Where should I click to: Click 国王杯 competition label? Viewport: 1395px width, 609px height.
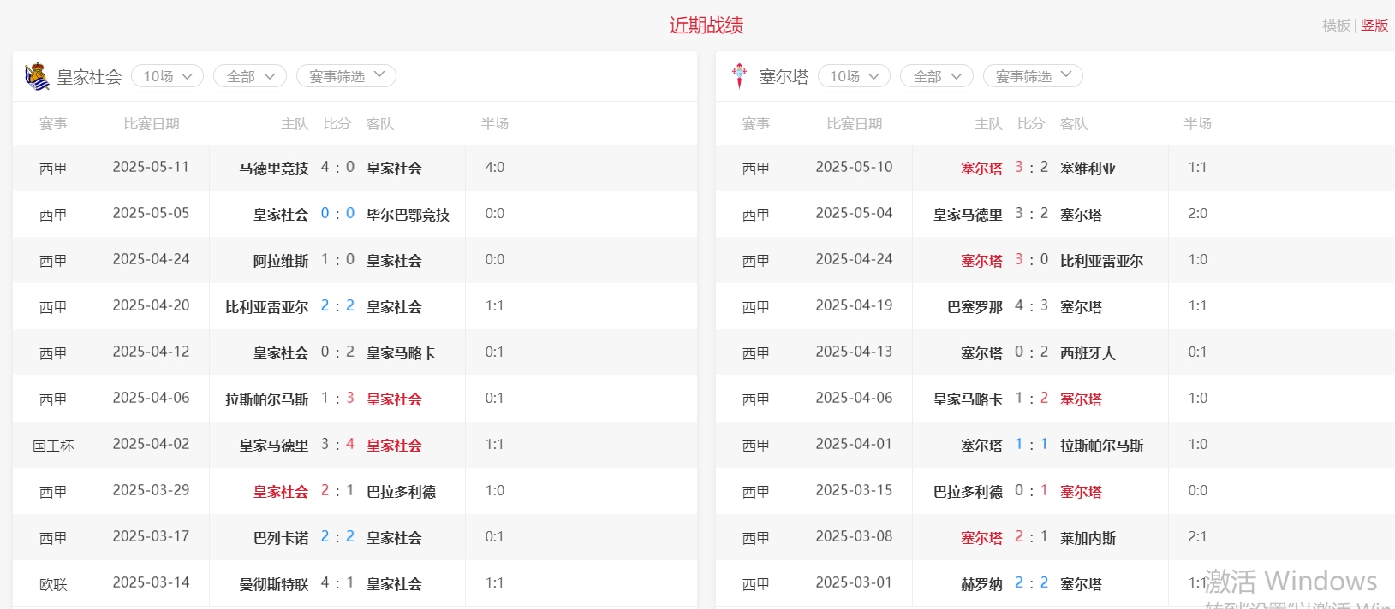click(53, 446)
